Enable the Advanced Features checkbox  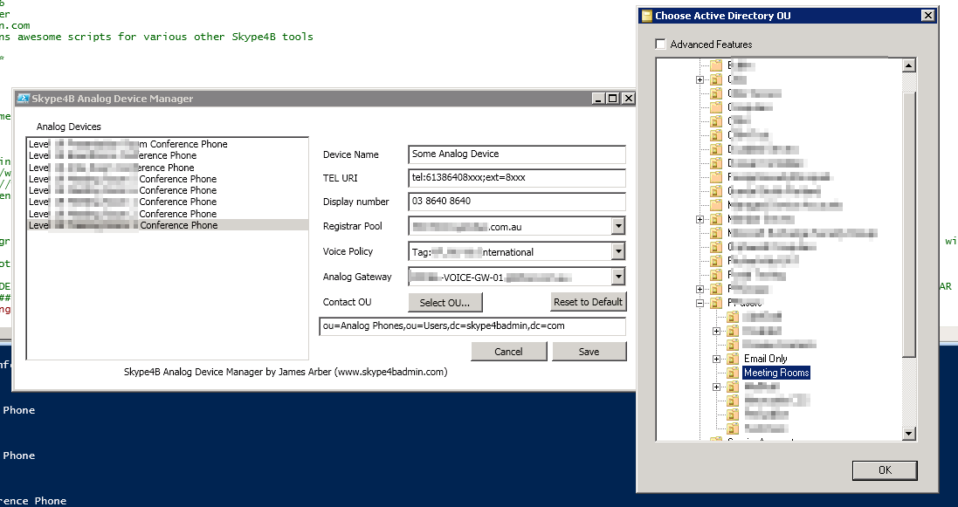tap(660, 44)
